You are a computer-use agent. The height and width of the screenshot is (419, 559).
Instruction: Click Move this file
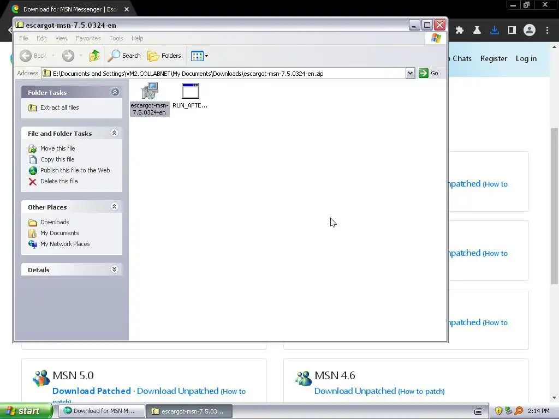tap(57, 148)
